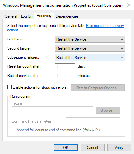This screenshot has width=134, height=154.
Task: Confirm changes with the OK button
Action: [x=66, y=148]
